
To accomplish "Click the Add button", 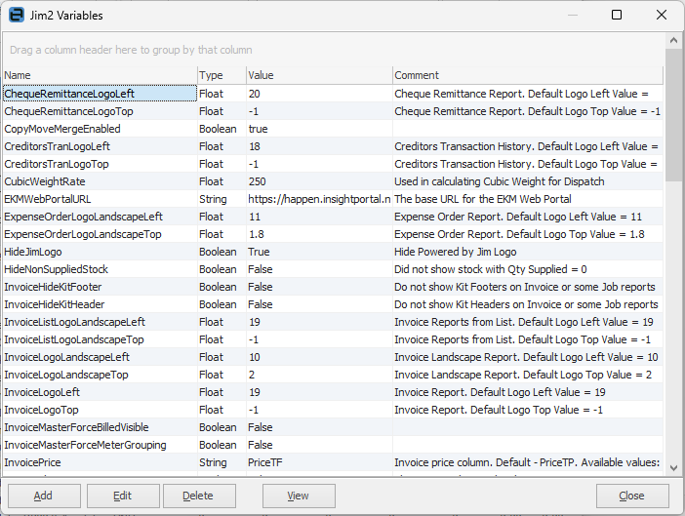I will click(x=43, y=496).
